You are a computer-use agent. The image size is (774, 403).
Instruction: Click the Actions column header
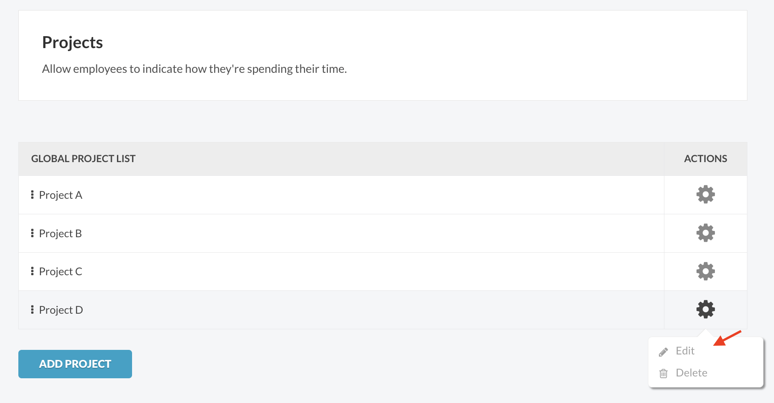[x=705, y=159]
